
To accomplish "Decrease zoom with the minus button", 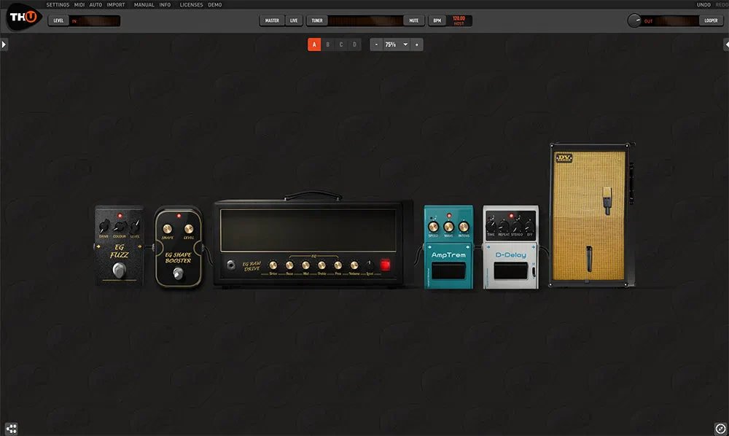I will 376,44.
